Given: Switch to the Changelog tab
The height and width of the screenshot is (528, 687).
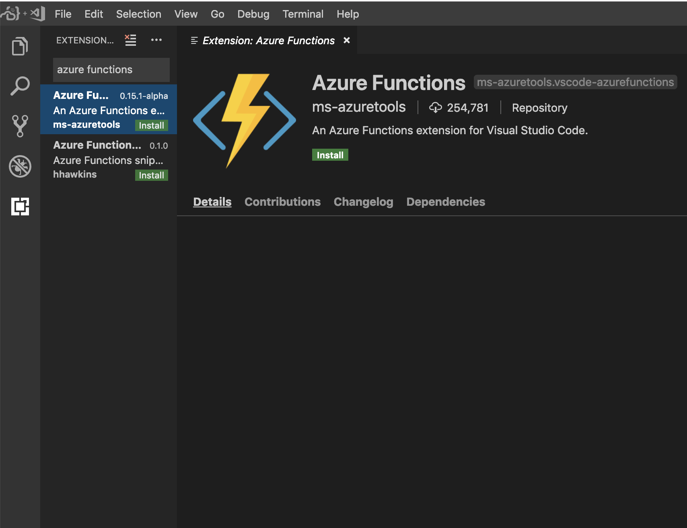Looking at the screenshot, I should pyautogui.click(x=364, y=202).
